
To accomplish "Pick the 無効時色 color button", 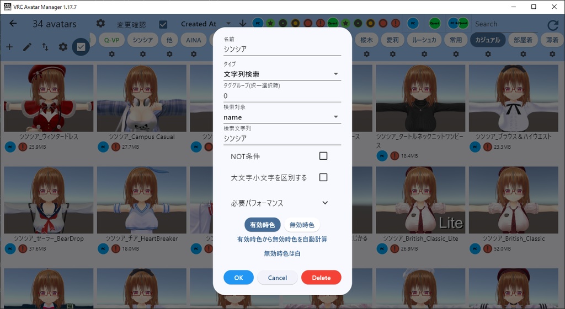I will point(302,225).
